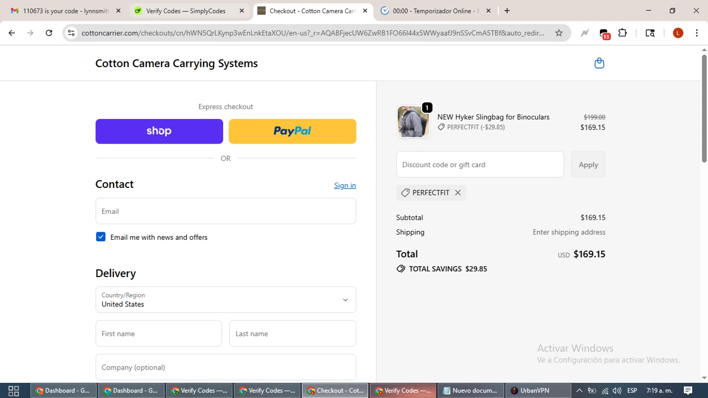Open the Checkout taskbar window
The image size is (708, 398).
click(336, 390)
